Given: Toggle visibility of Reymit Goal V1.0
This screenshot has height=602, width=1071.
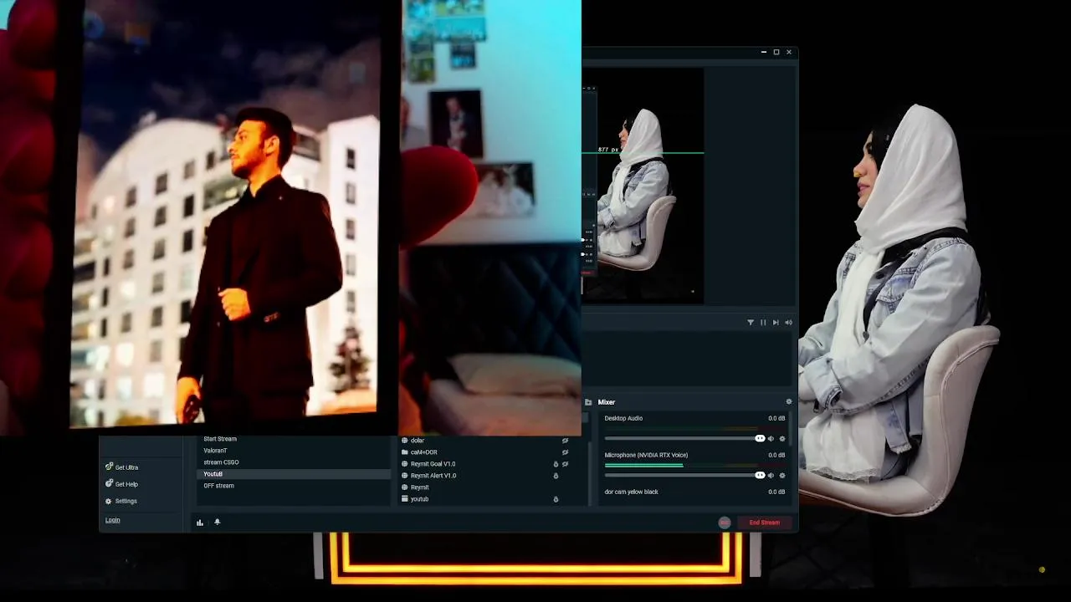Looking at the screenshot, I should click(565, 464).
